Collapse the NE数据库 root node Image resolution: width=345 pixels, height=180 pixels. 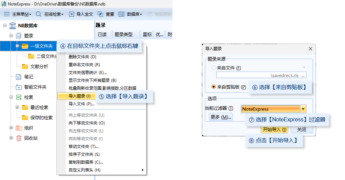5,26
